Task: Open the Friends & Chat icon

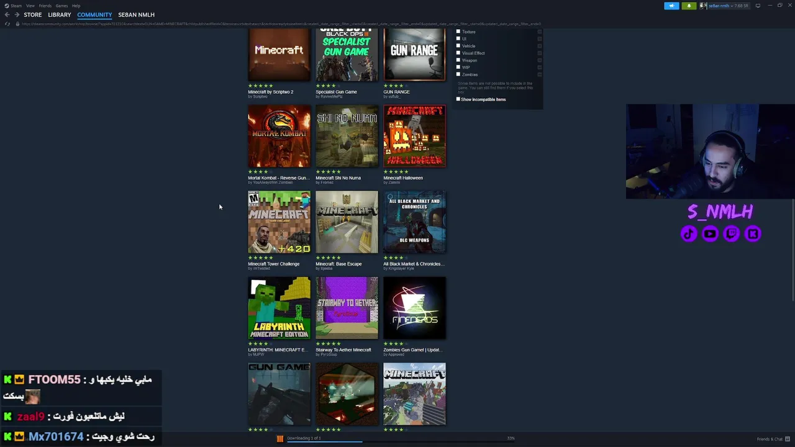Action: pos(788,439)
